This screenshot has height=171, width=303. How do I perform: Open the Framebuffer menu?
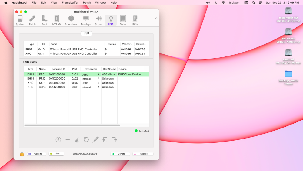(x=70, y=2)
